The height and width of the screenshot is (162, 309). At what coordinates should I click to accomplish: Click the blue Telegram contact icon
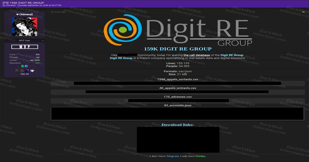(x=26, y=66)
